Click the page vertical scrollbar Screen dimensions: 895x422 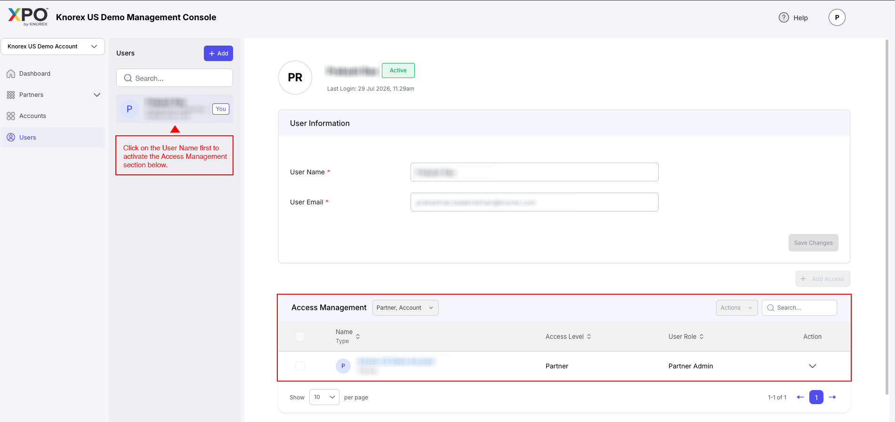pos(887,216)
